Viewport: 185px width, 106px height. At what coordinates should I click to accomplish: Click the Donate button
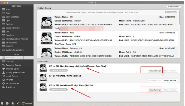pos(27,103)
